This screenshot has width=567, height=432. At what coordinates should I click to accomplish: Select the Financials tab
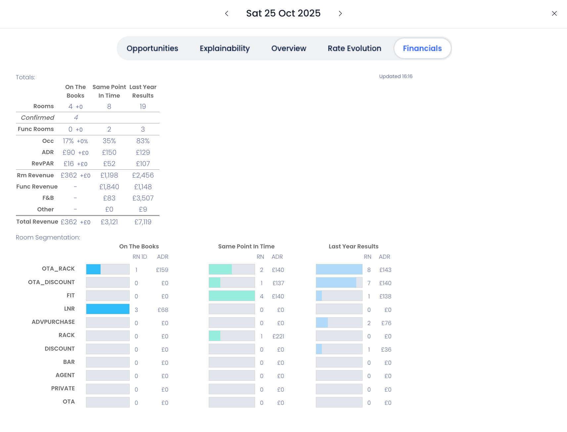[x=422, y=48]
